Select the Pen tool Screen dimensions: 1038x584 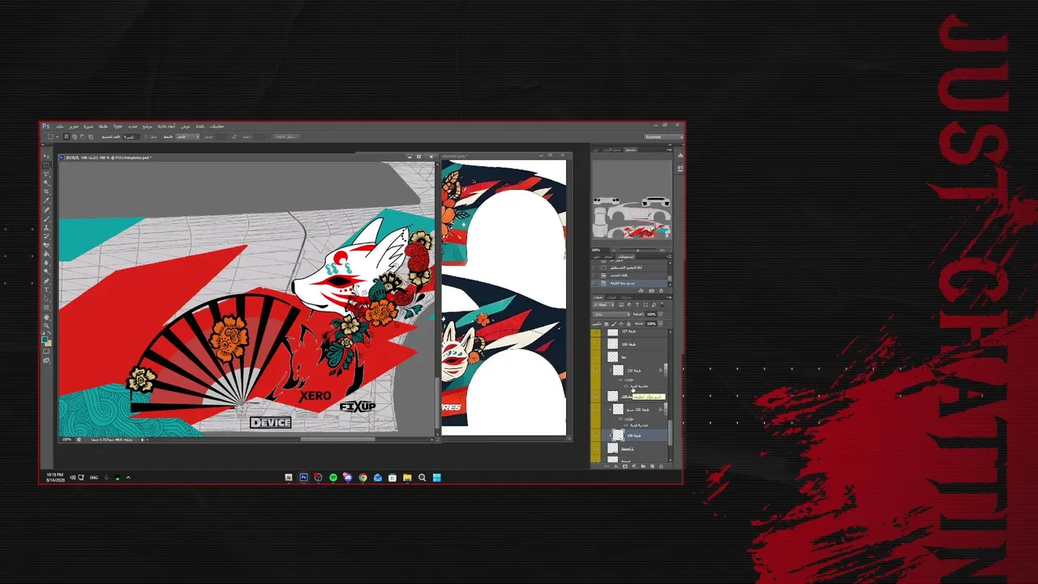[46, 281]
